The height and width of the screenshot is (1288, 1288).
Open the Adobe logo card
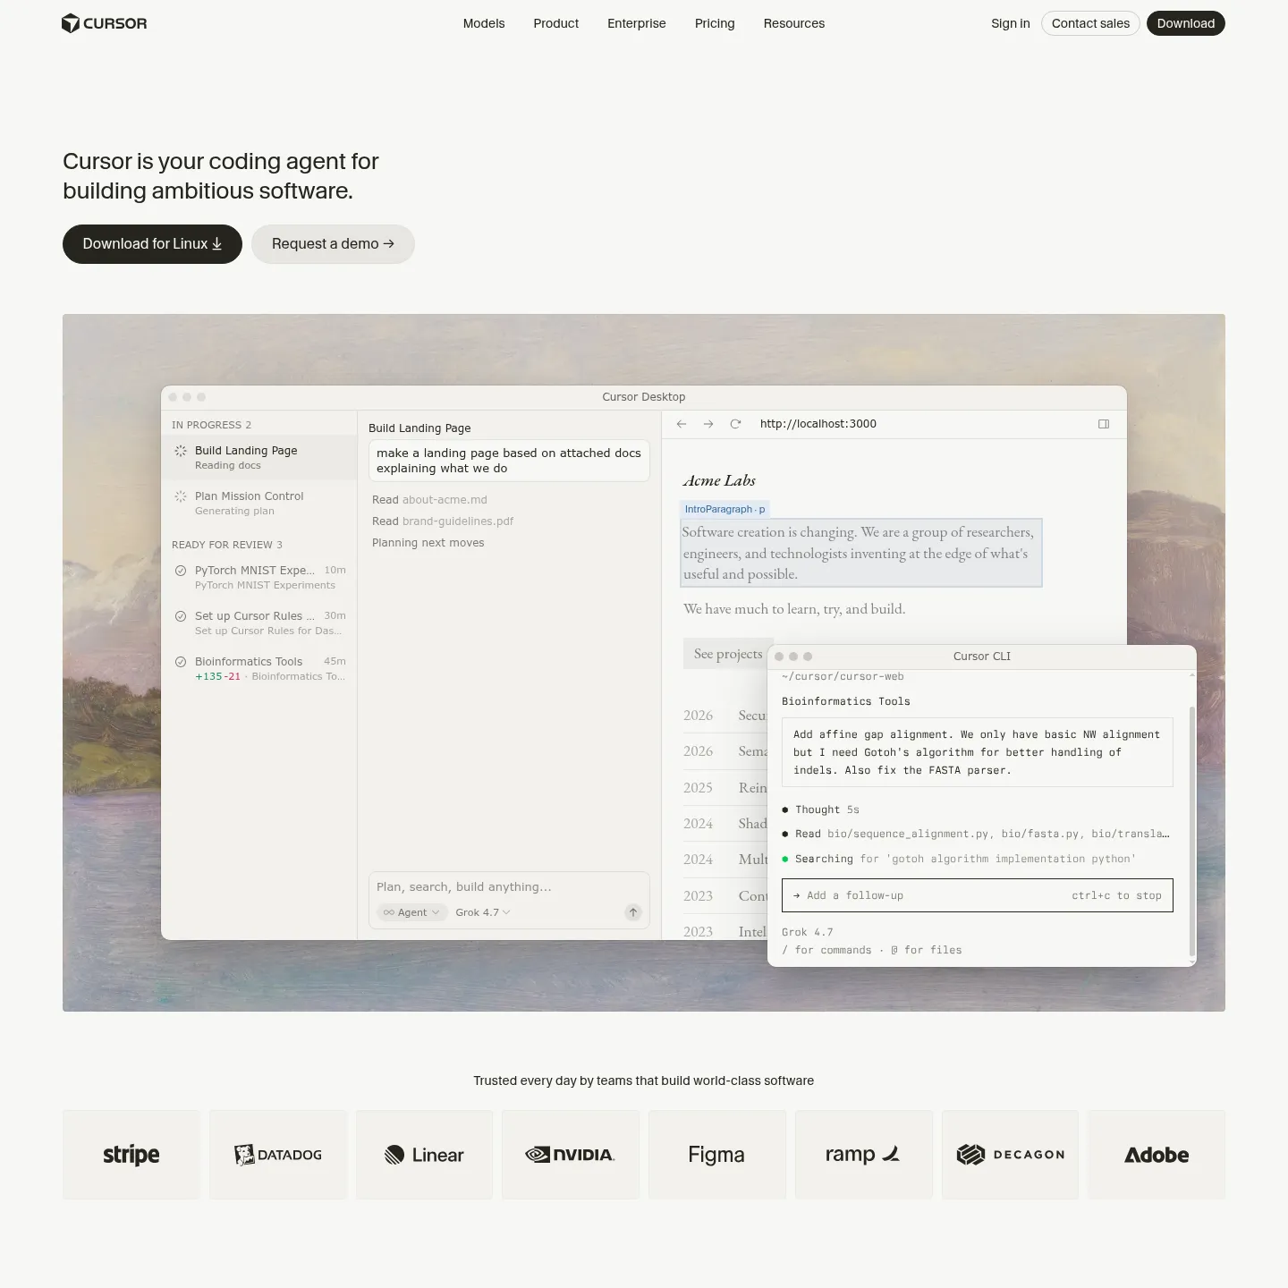click(x=1157, y=1155)
